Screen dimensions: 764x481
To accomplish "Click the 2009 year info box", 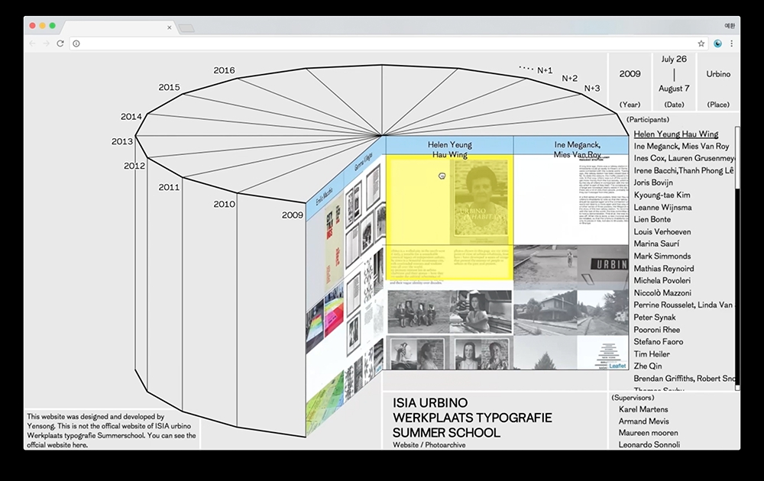I will [x=630, y=82].
